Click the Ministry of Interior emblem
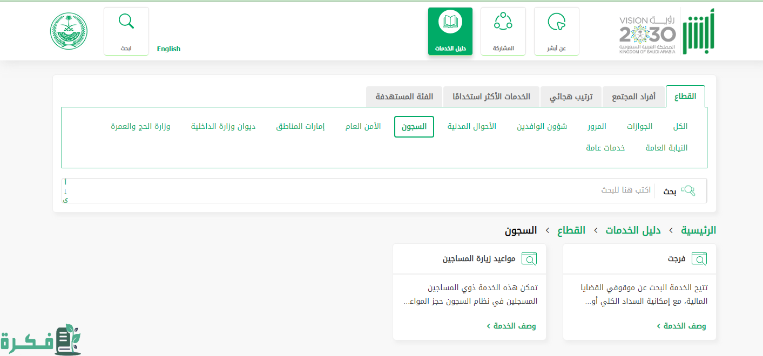The width and height of the screenshot is (763, 356). [69, 31]
